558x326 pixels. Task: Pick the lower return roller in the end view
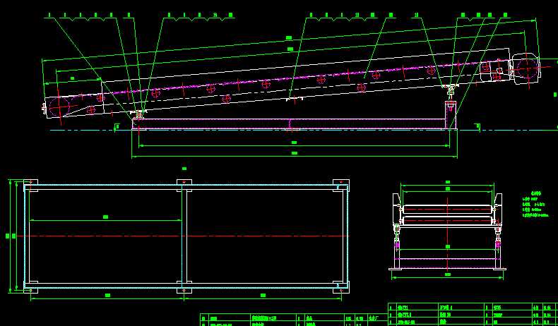pyautogui.click(x=447, y=220)
